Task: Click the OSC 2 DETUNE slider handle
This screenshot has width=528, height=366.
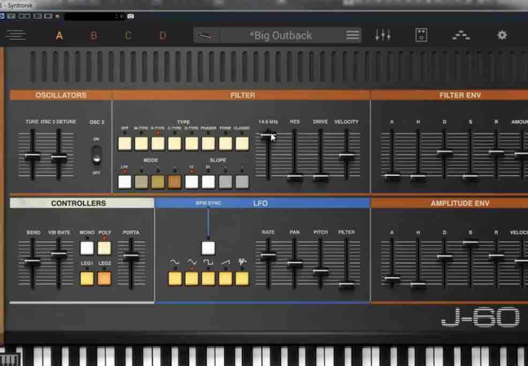Action: click(58, 157)
